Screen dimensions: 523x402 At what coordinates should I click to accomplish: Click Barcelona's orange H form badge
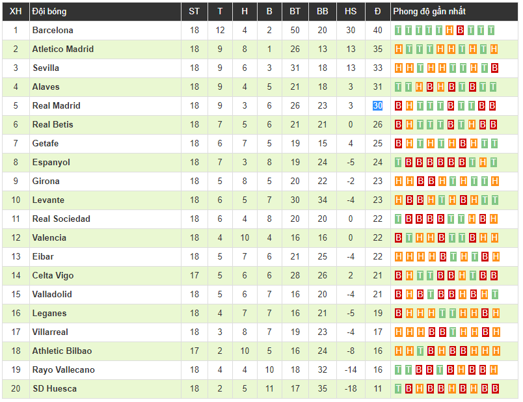pos(449,30)
